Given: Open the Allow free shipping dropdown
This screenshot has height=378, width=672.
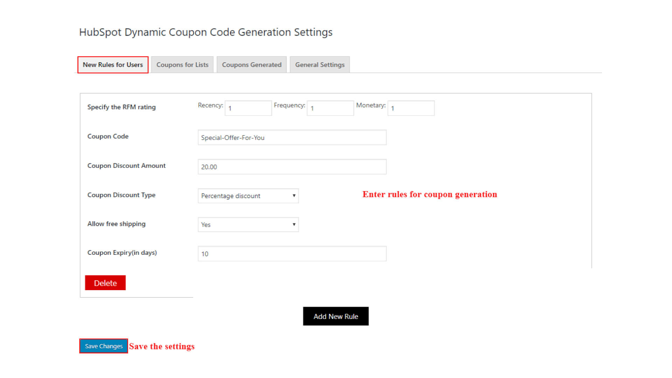Looking at the screenshot, I should coord(248,225).
